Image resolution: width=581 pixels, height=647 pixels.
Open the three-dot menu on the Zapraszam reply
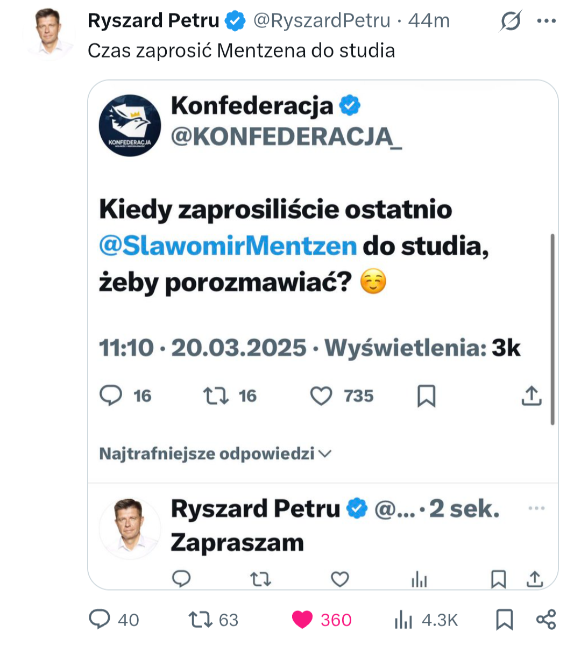coord(536,508)
